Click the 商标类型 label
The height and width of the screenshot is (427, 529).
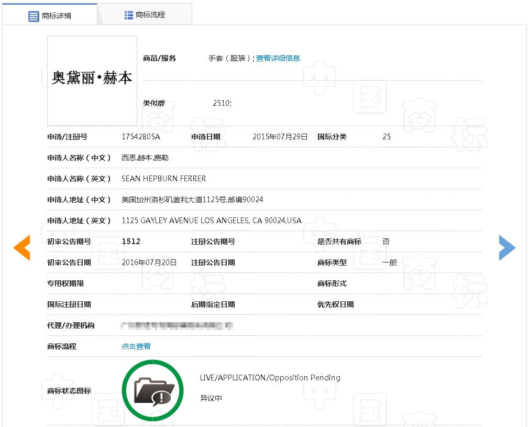tap(332, 262)
